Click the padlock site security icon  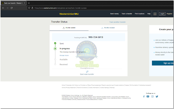(32, 8)
